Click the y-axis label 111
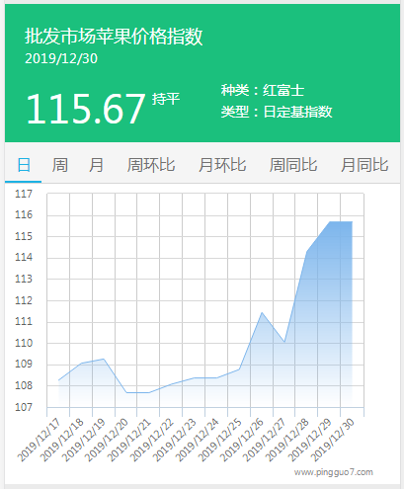The image size is (404, 489). [24, 321]
